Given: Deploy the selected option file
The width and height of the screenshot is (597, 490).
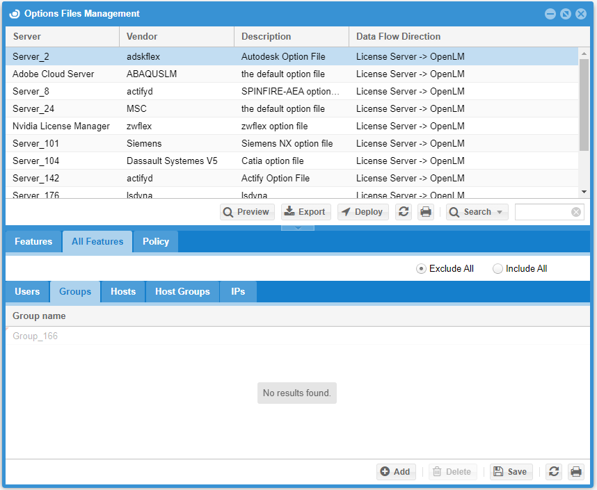Looking at the screenshot, I should pyautogui.click(x=363, y=211).
